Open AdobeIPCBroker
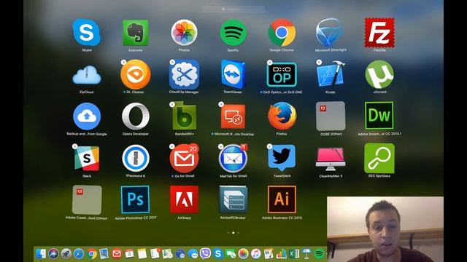This screenshot has height=262, width=467. click(x=233, y=199)
